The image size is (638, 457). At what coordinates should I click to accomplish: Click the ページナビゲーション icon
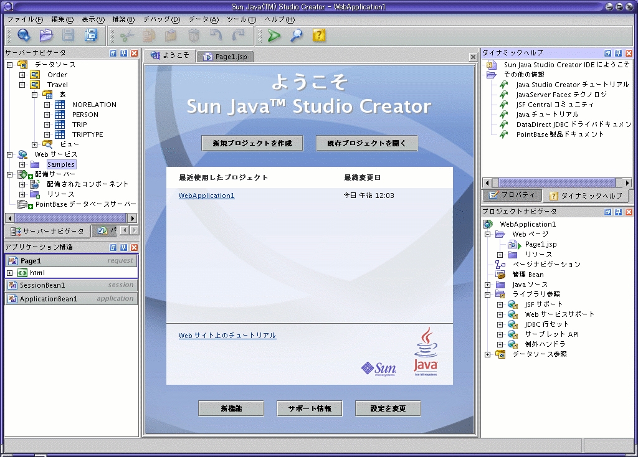point(500,265)
